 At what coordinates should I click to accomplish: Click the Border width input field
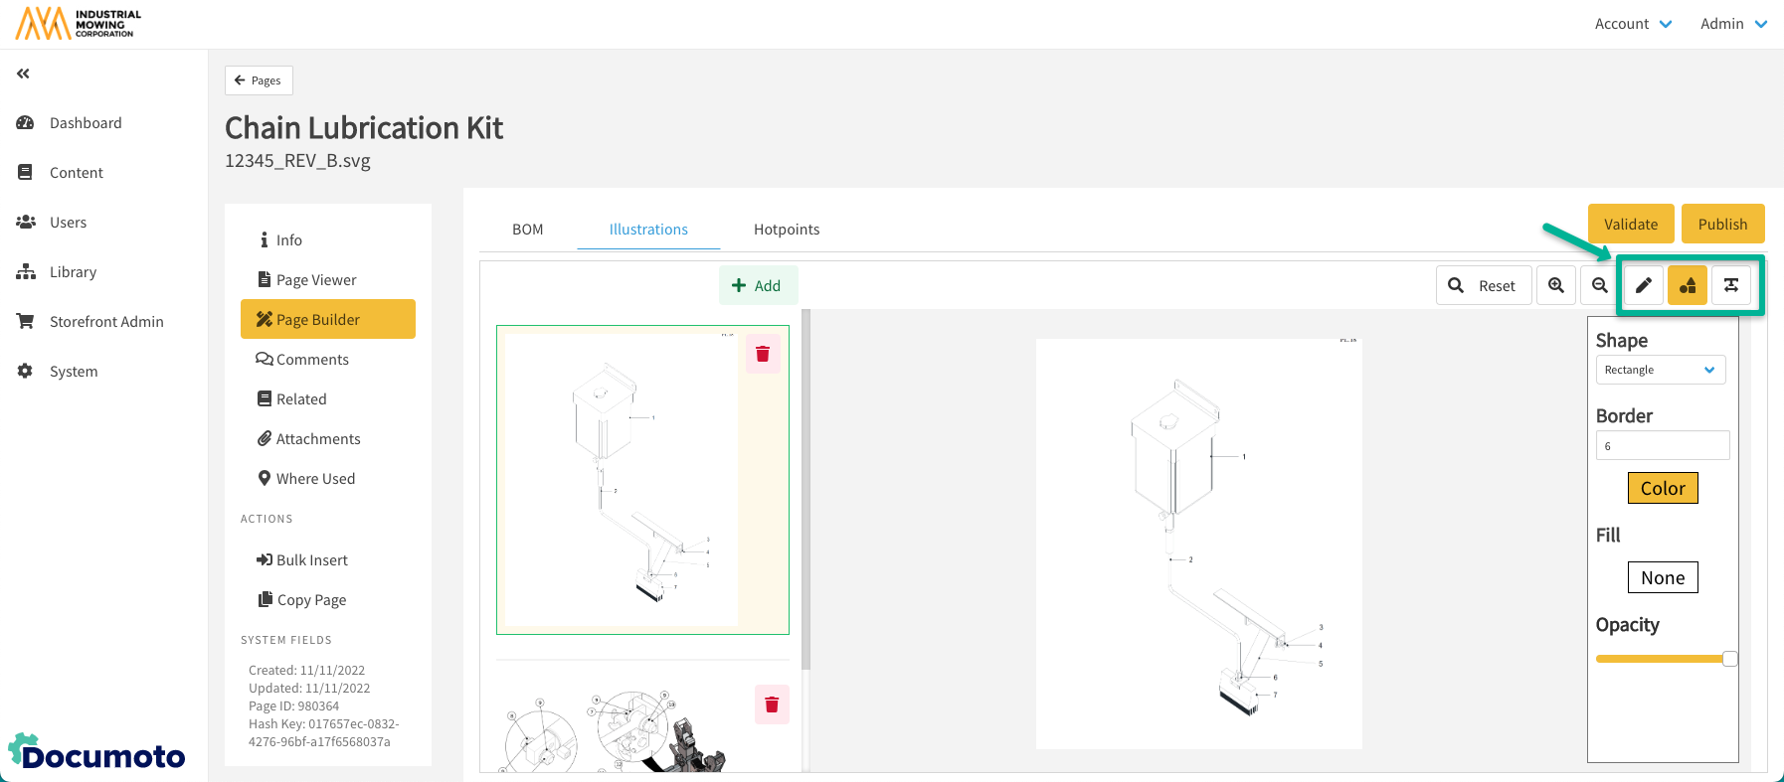pyautogui.click(x=1663, y=446)
